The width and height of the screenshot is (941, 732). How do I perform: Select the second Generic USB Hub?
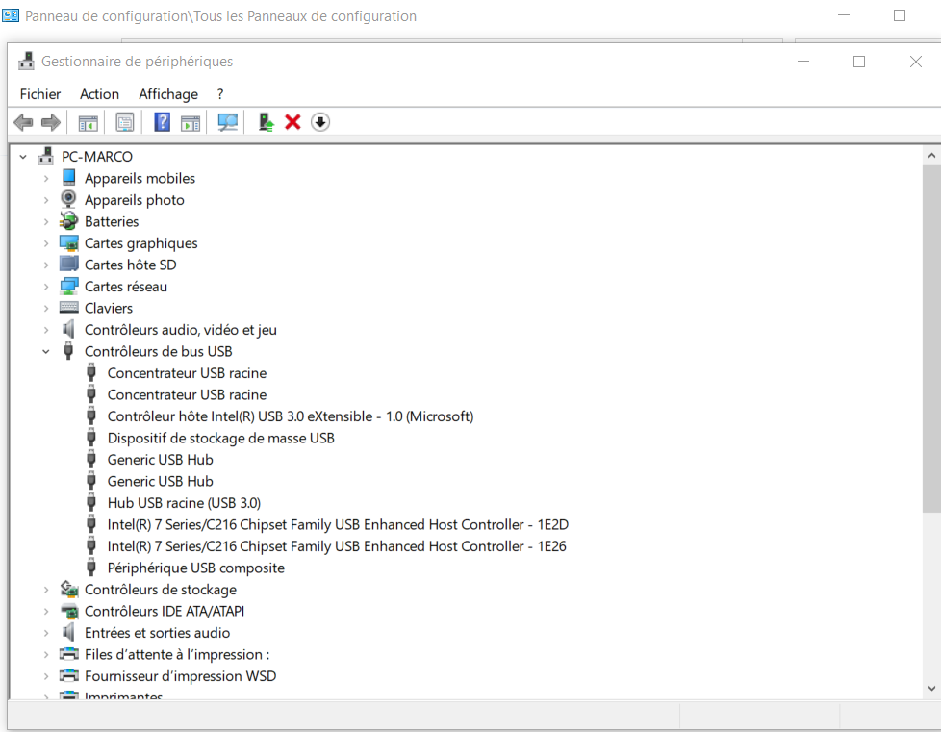point(161,481)
